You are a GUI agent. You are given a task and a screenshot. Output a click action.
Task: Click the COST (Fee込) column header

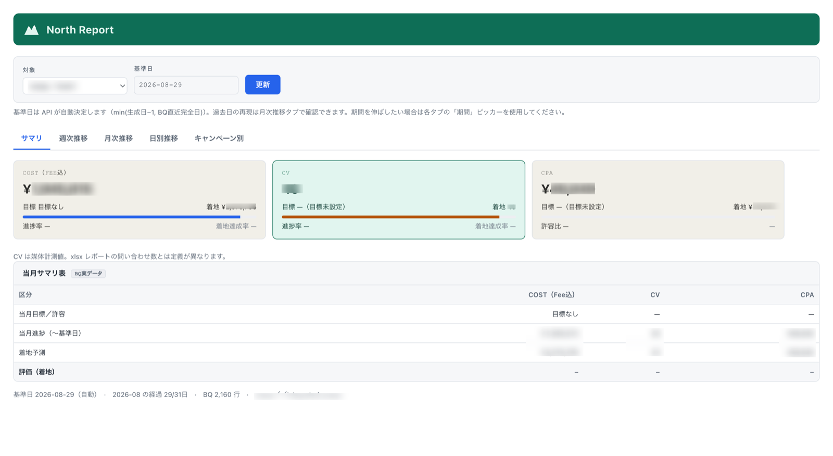click(552, 295)
